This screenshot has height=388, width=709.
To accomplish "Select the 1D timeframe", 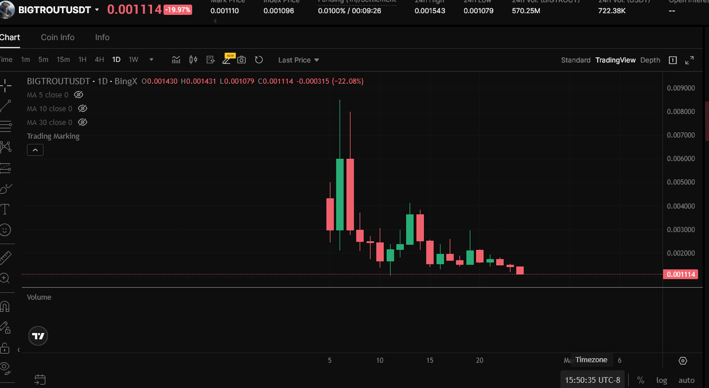I will pos(116,60).
